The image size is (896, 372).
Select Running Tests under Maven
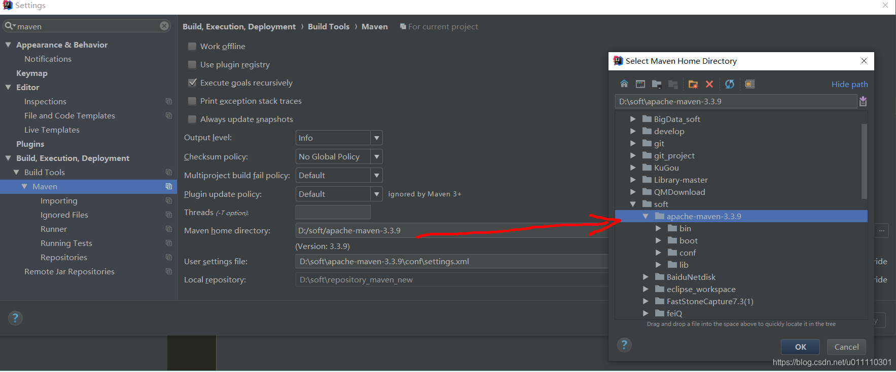click(x=66, y=243)
